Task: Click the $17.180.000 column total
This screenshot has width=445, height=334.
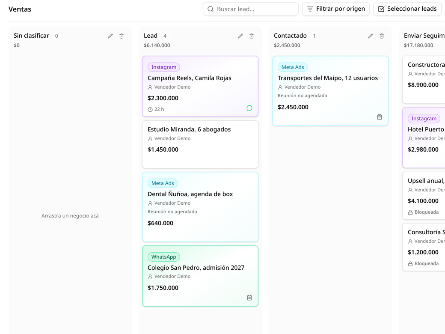Action: pos(418,45)
